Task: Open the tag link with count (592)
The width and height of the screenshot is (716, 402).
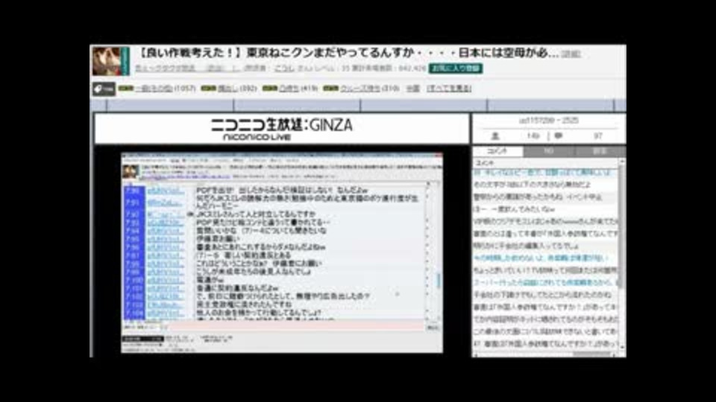Action: [x=228, y=89]
